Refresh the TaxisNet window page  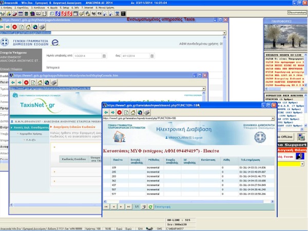point(33,82)
